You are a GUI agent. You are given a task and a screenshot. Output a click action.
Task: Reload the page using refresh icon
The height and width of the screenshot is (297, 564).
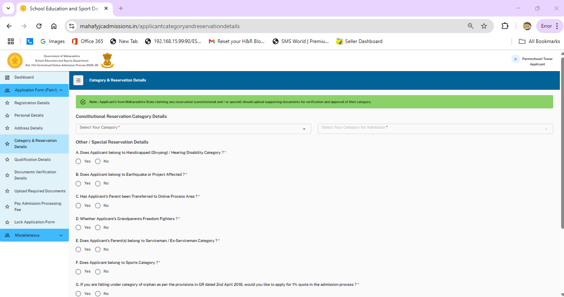tap(39, 26)
